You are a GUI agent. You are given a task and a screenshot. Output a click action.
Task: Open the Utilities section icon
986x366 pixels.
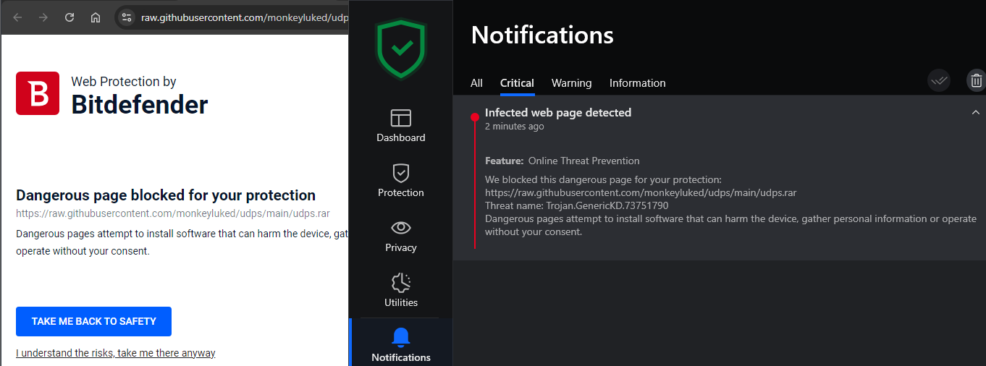400,283
